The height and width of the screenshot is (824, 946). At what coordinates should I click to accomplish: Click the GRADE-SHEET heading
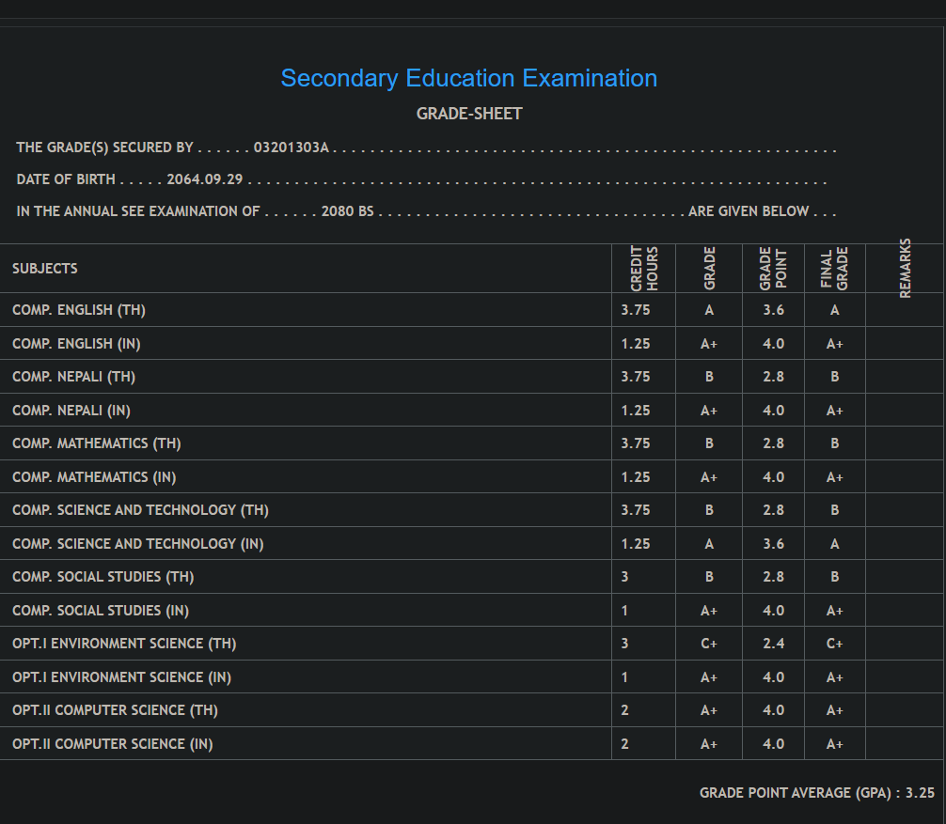coord(468,114)
